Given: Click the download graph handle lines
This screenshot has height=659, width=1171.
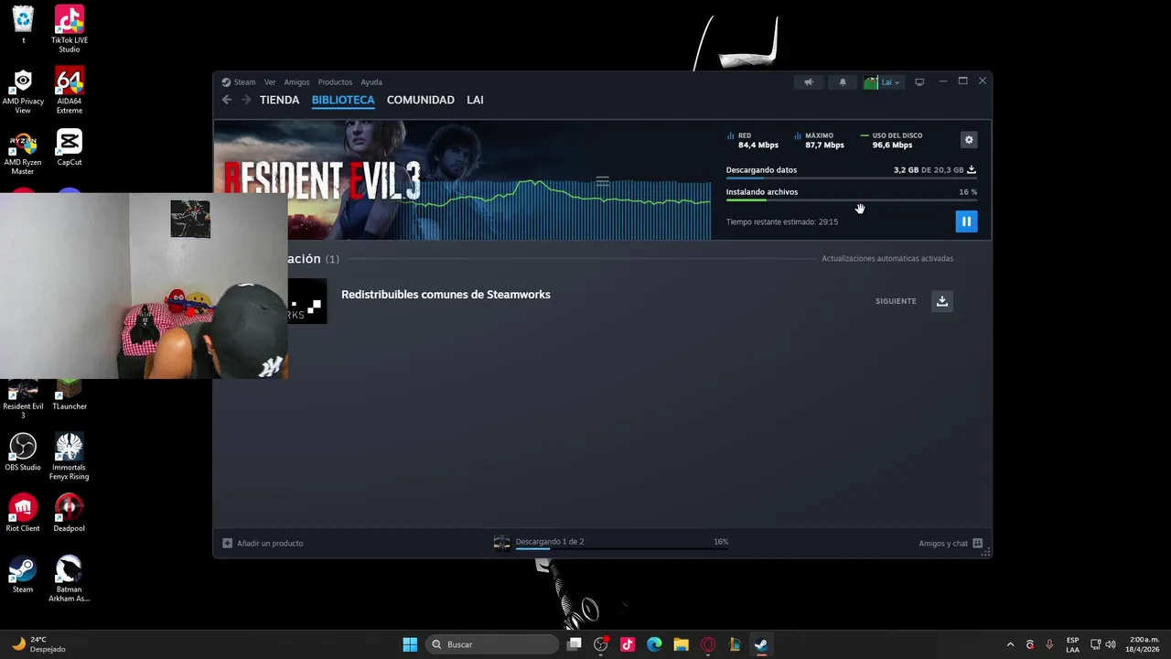Looking at the screenshot, I should coord(602,182).
